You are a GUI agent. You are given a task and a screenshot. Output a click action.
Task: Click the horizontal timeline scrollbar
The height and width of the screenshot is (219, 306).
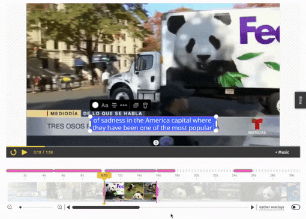point(106,207)
